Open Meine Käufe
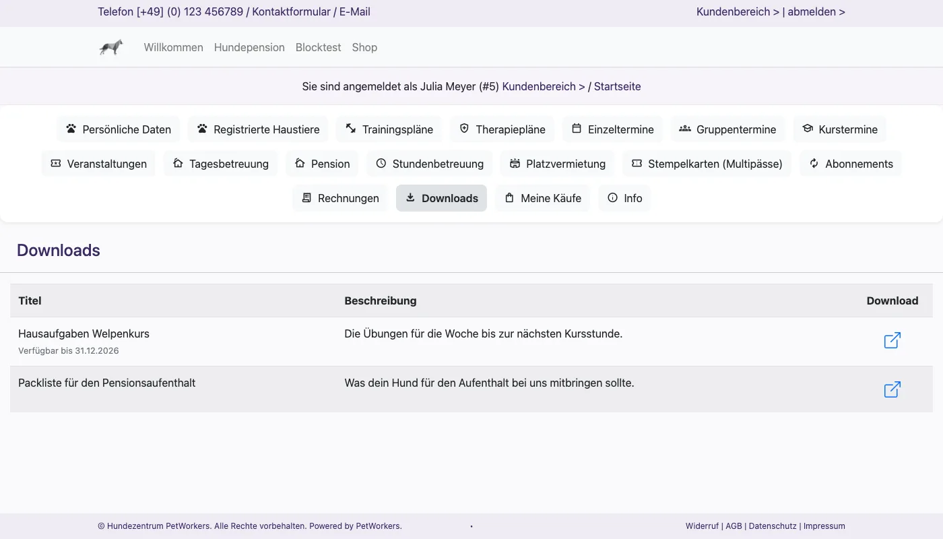943x539 pixels. pos(543,198)
